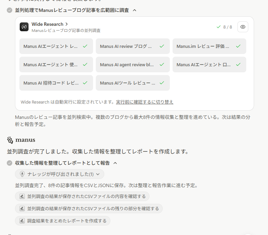Expand the ナレッジが呼び出されました(1) dropdown
268x235 pixels.
[98, 174]
